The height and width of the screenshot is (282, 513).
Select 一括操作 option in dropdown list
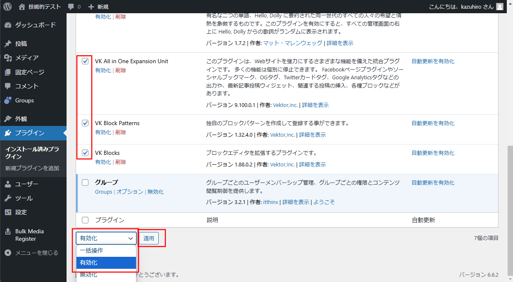click(106, 251)
